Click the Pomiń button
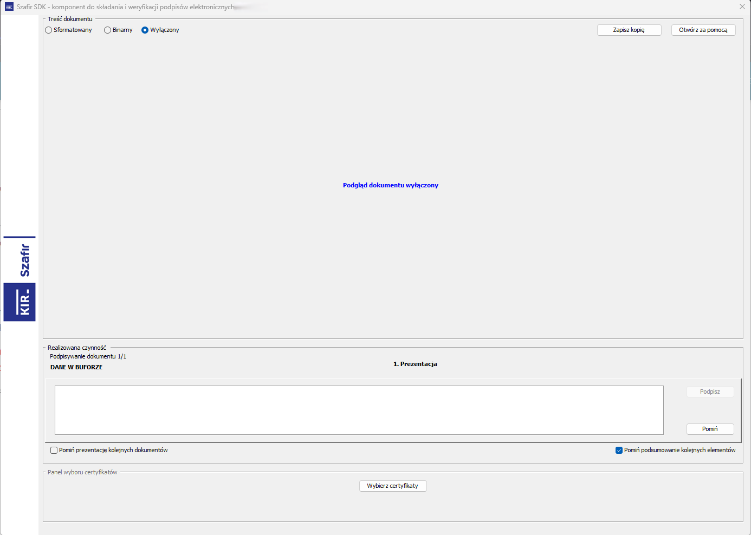The height and width of the screenshot is (535, 751). click(710, 429)
